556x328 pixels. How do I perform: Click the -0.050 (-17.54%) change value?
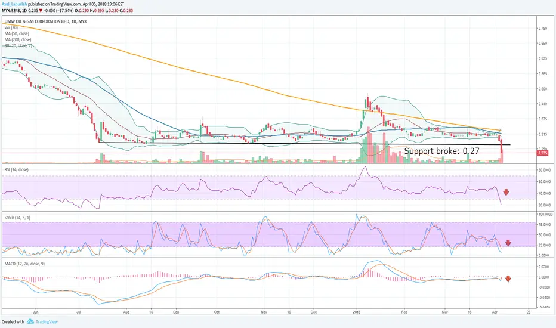point(58,11)
